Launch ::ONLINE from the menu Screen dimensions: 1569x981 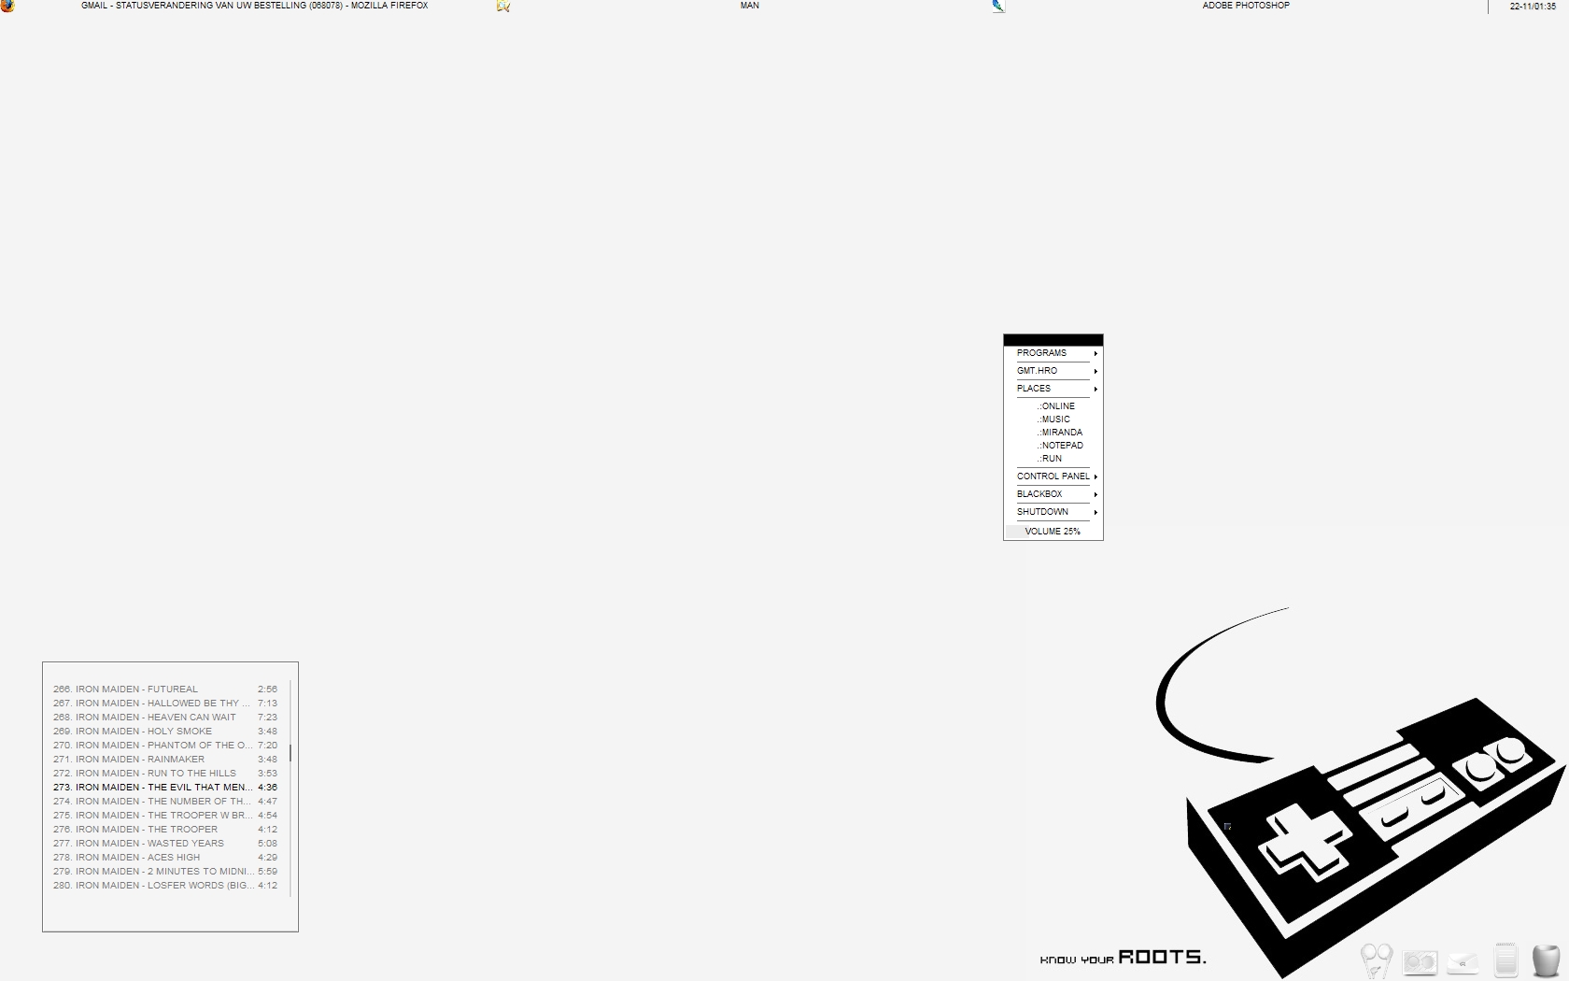1055,406
